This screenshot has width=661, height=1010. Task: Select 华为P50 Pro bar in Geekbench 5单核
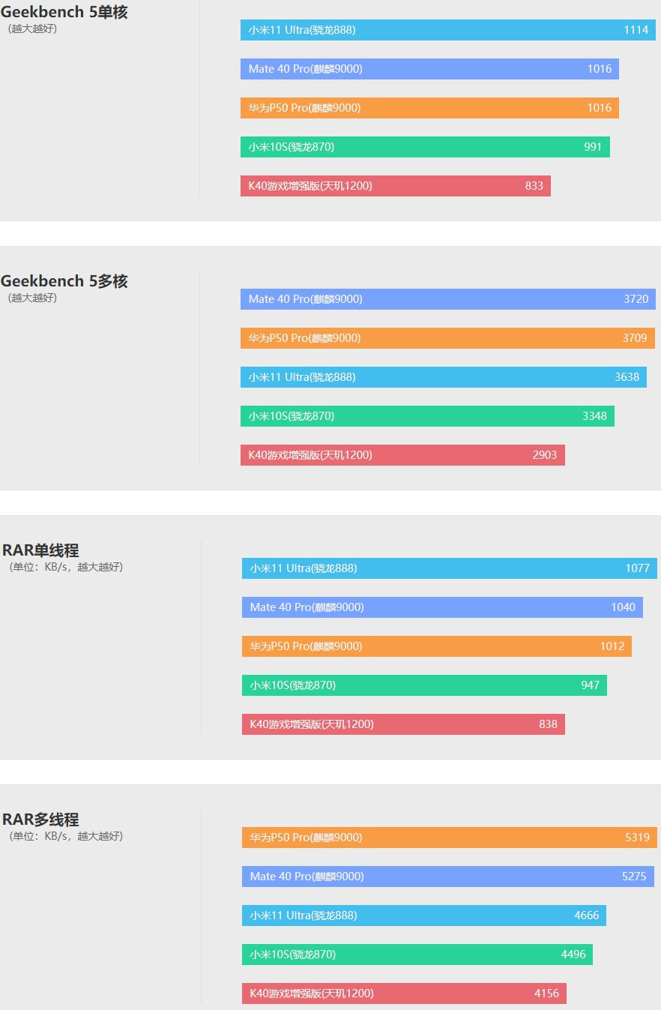[x=429, y=108]
